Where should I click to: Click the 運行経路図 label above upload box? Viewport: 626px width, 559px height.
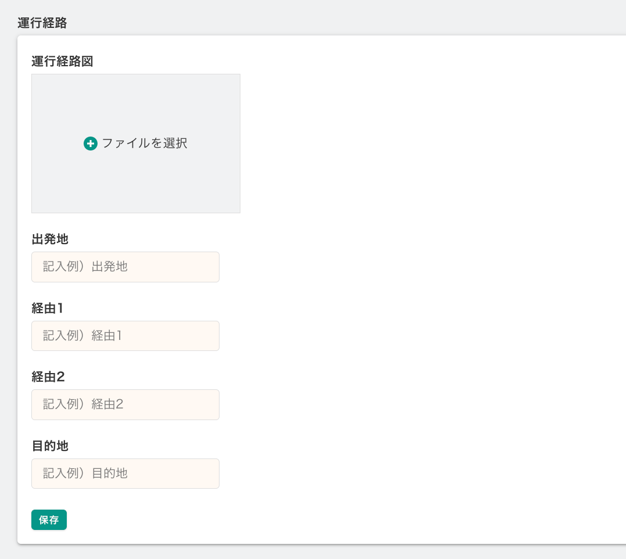62,62
